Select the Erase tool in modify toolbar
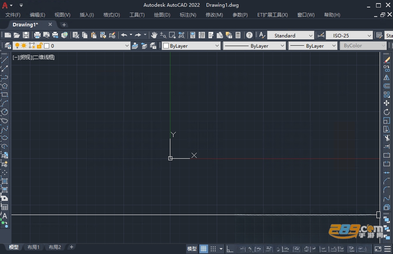 [x=387, y=60]
